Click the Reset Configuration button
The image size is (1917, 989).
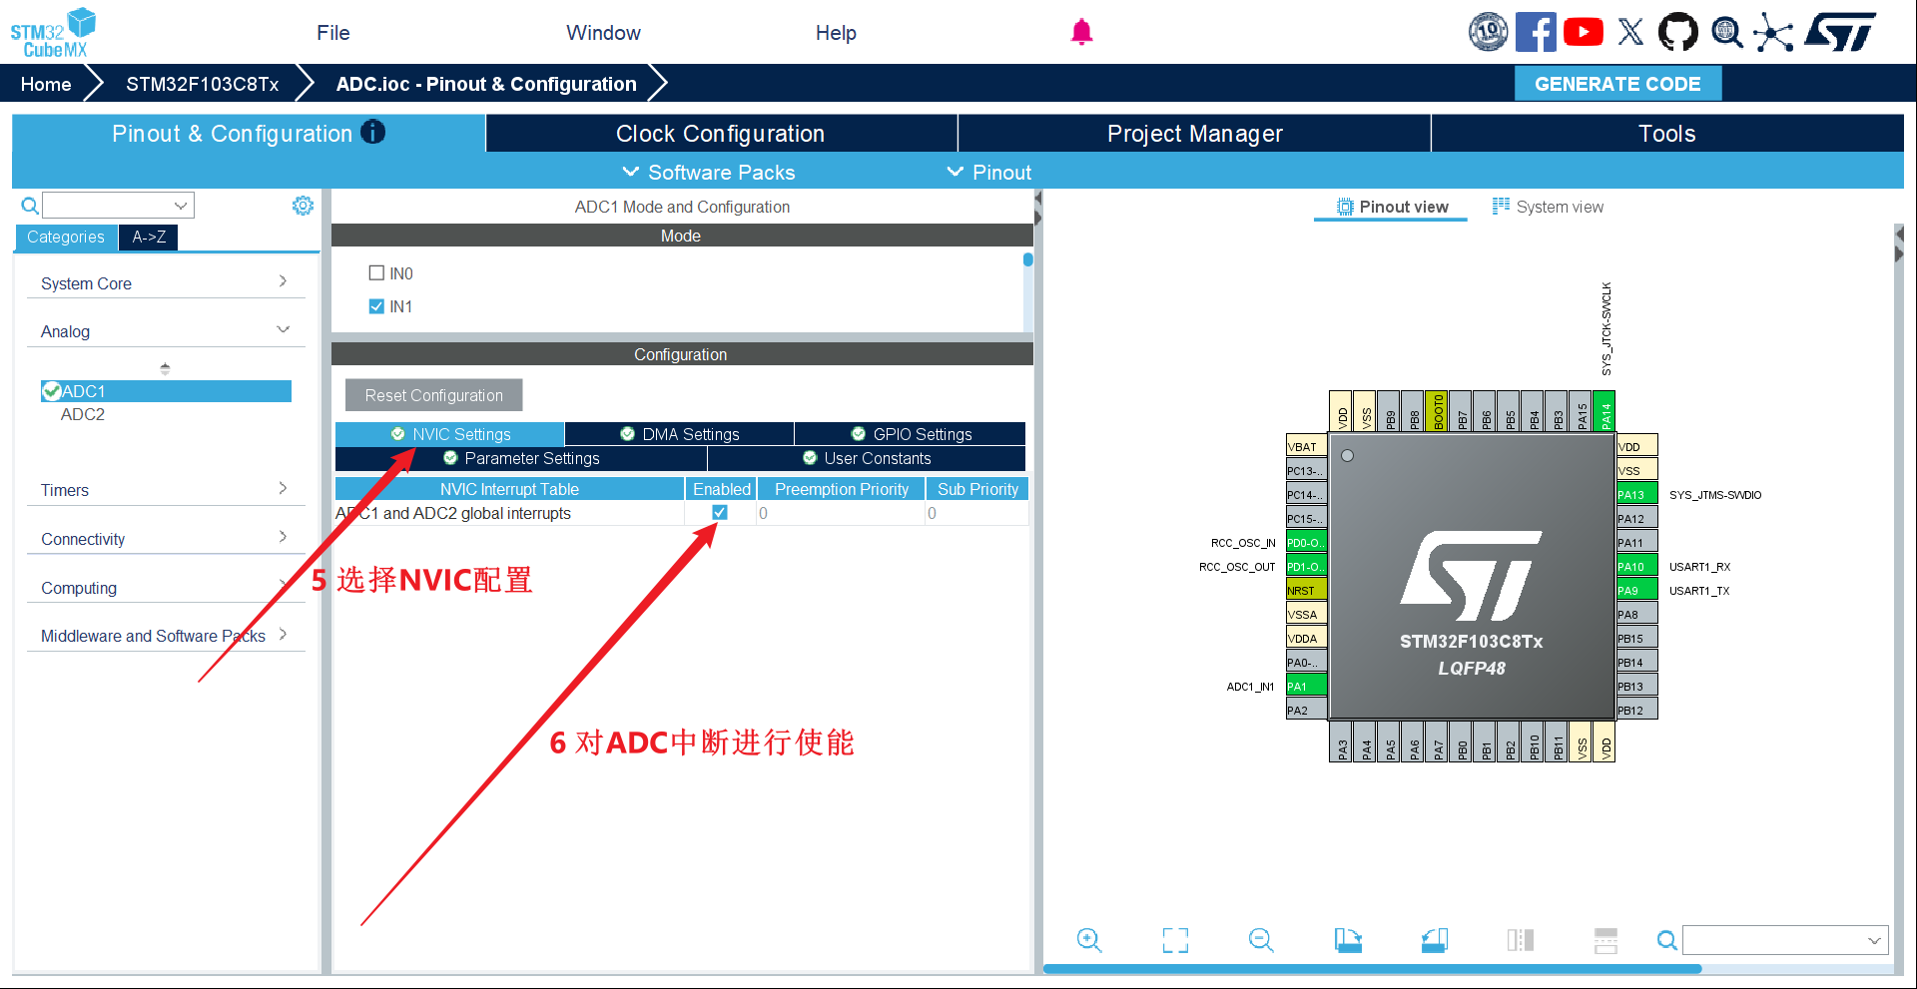coord(433,395)
